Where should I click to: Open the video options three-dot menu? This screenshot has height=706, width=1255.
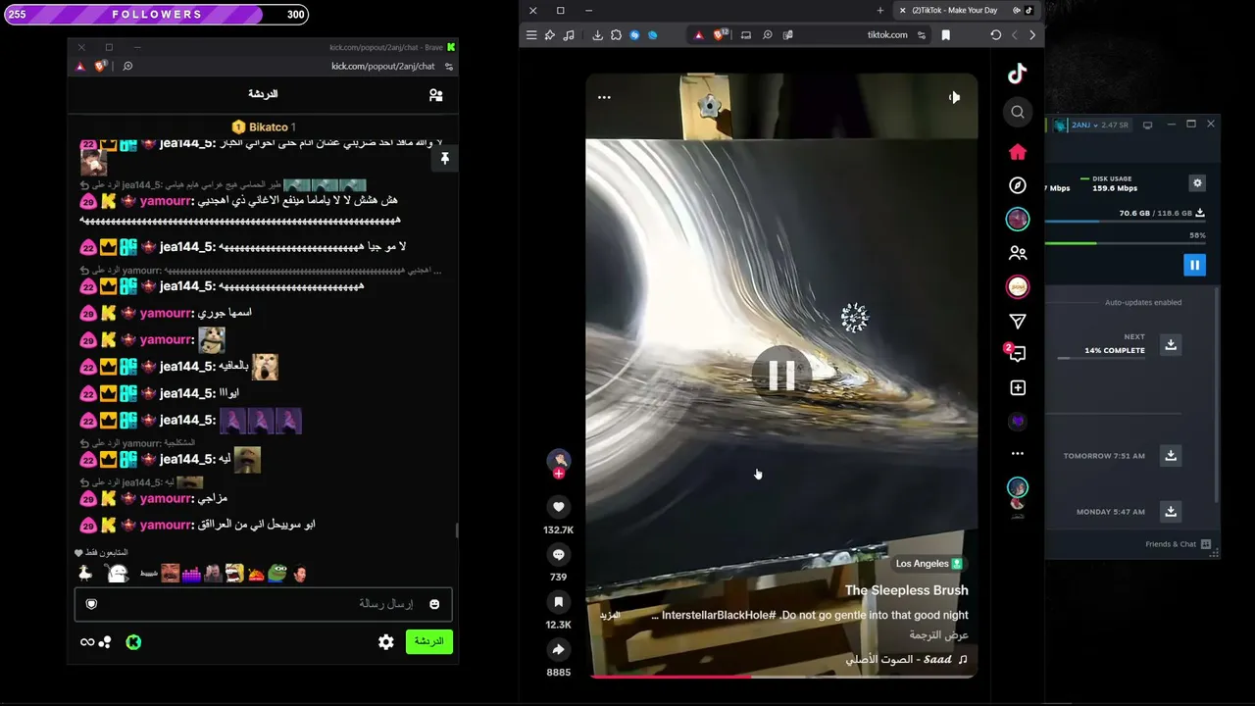pos(604,97)
